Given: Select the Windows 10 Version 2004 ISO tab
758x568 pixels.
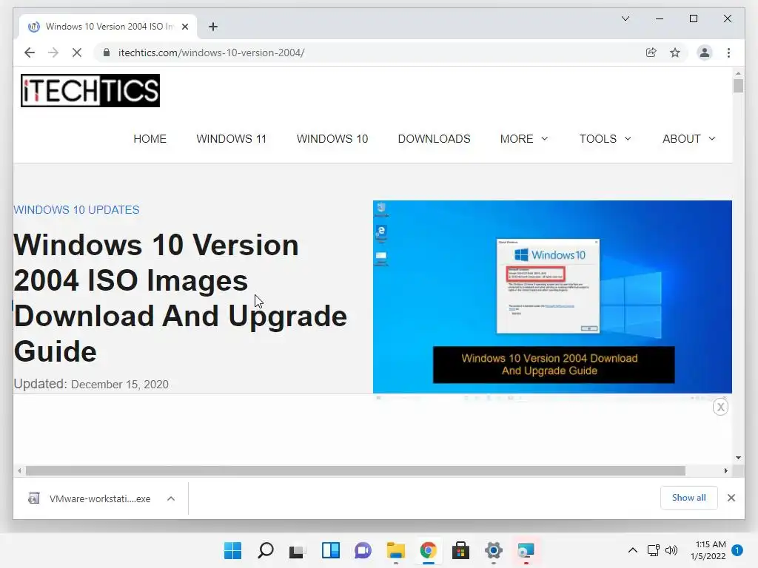Looking at the screenshot, I should click(109, 27).
